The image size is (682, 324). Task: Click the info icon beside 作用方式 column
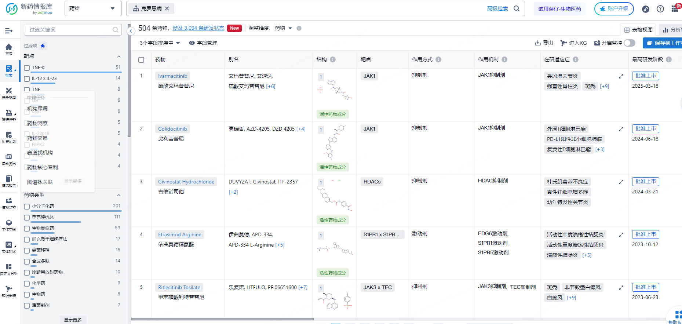point(438,59)
